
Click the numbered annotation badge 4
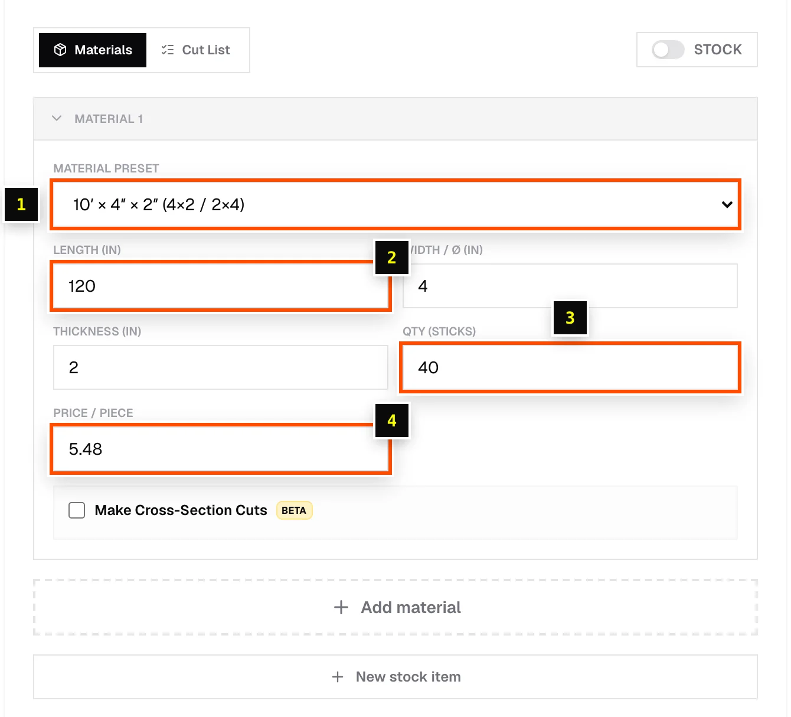point(392,421)
